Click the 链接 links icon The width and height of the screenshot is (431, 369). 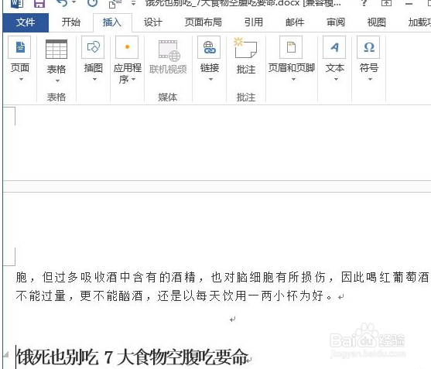pos(209,47)
